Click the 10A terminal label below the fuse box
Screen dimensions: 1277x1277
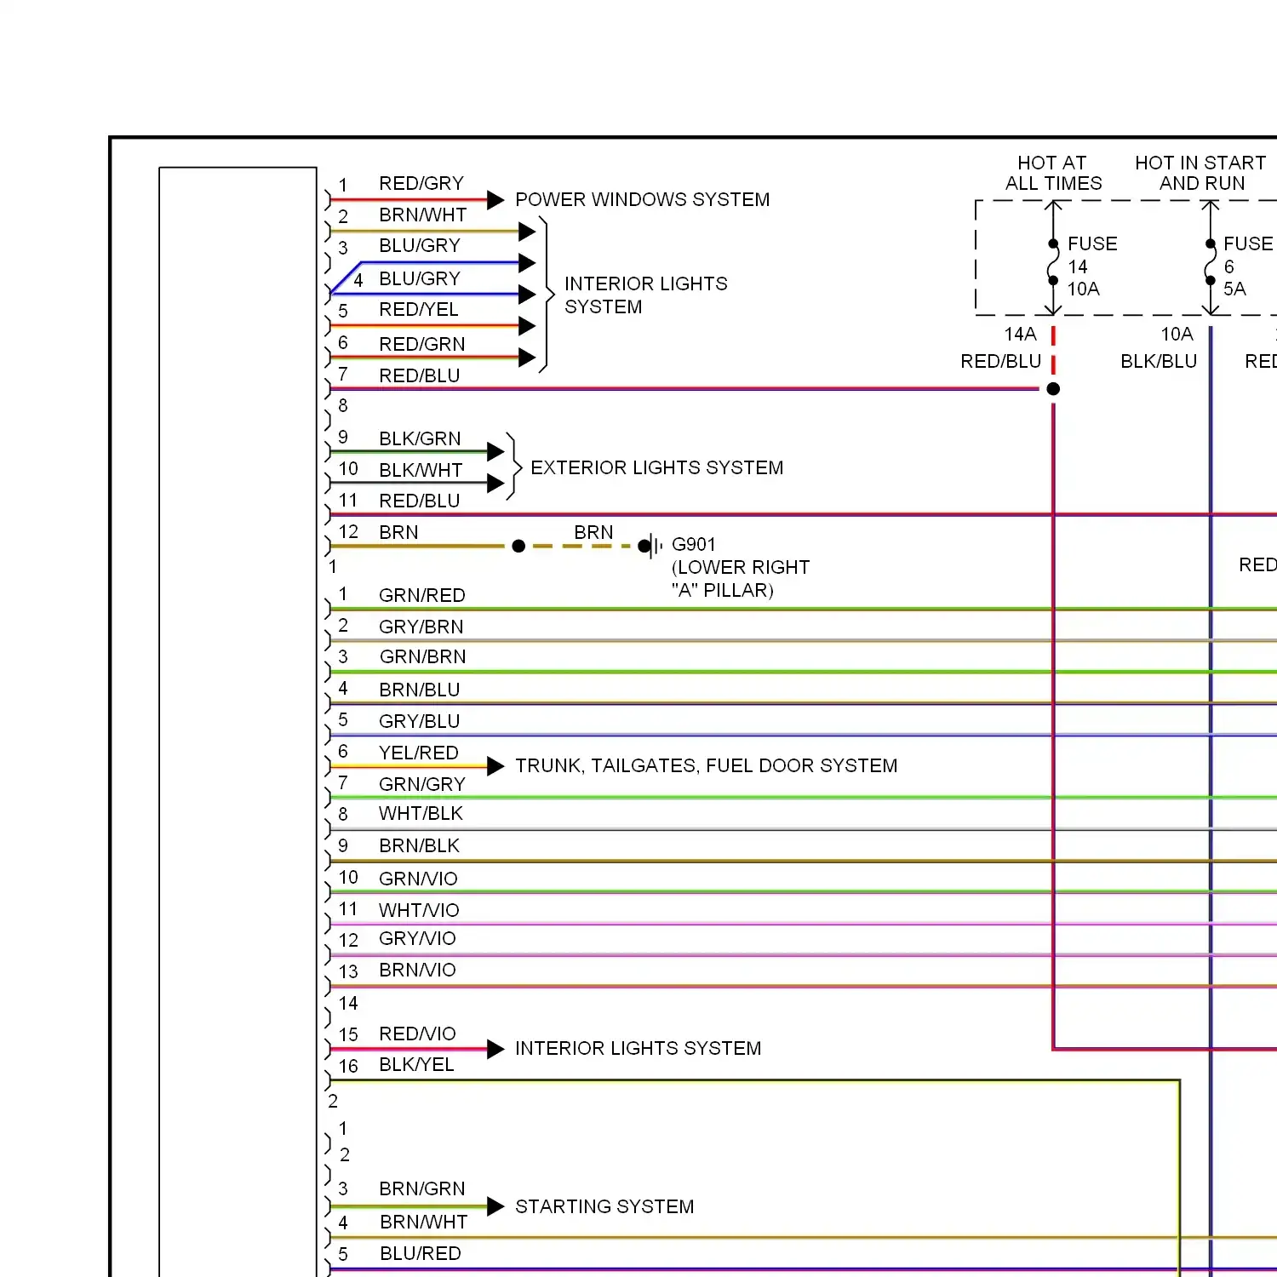pos(1177,335)
